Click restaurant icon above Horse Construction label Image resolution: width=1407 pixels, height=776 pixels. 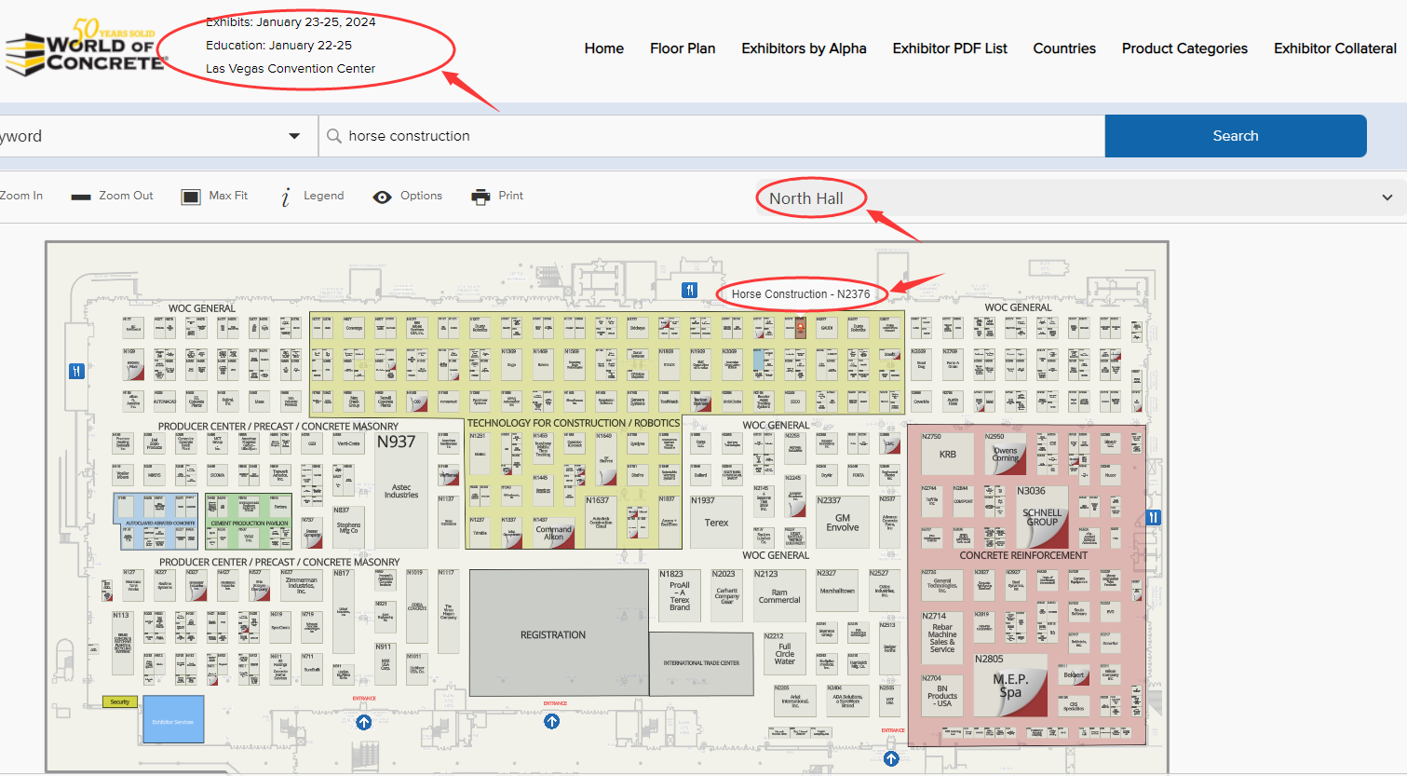pos(689,290)
